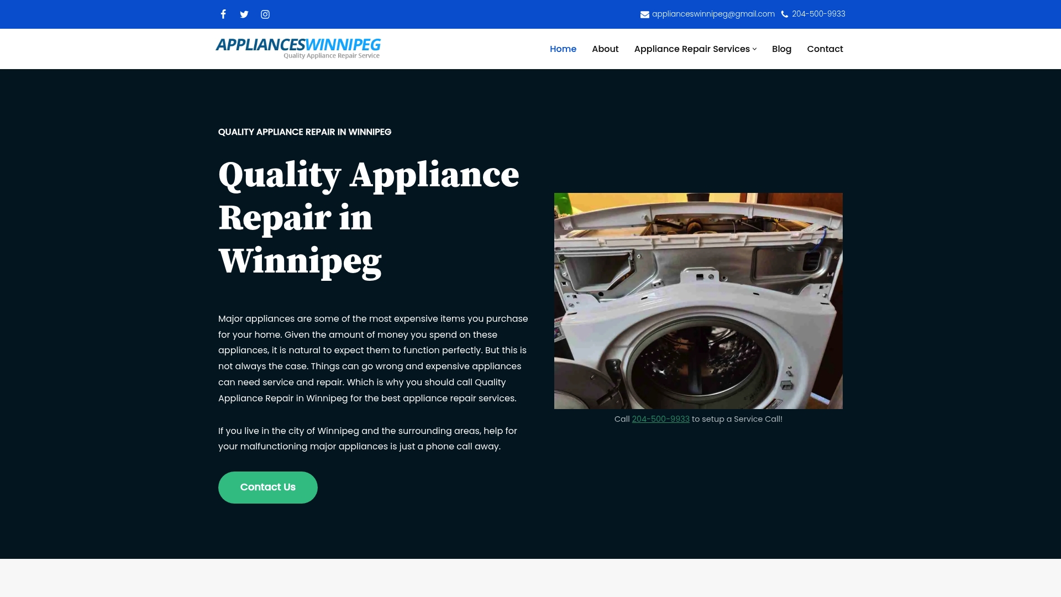Open the Facebook social icon
This screenshot has height=597, width=1061.
coord(223,14)
